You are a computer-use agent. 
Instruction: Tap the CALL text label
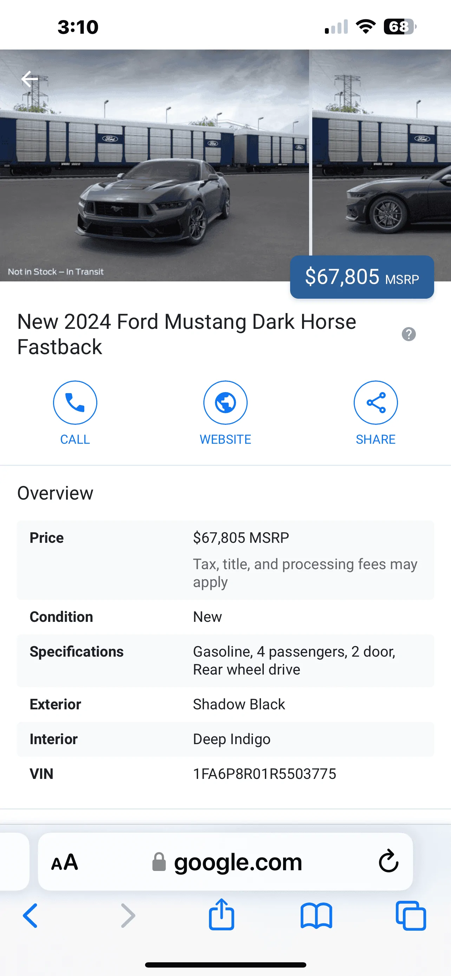coord(75,440)
